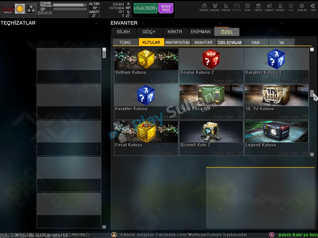
Task: Open the KLAN ZİNCİRİ green button
Action: (x=145, y=8)
